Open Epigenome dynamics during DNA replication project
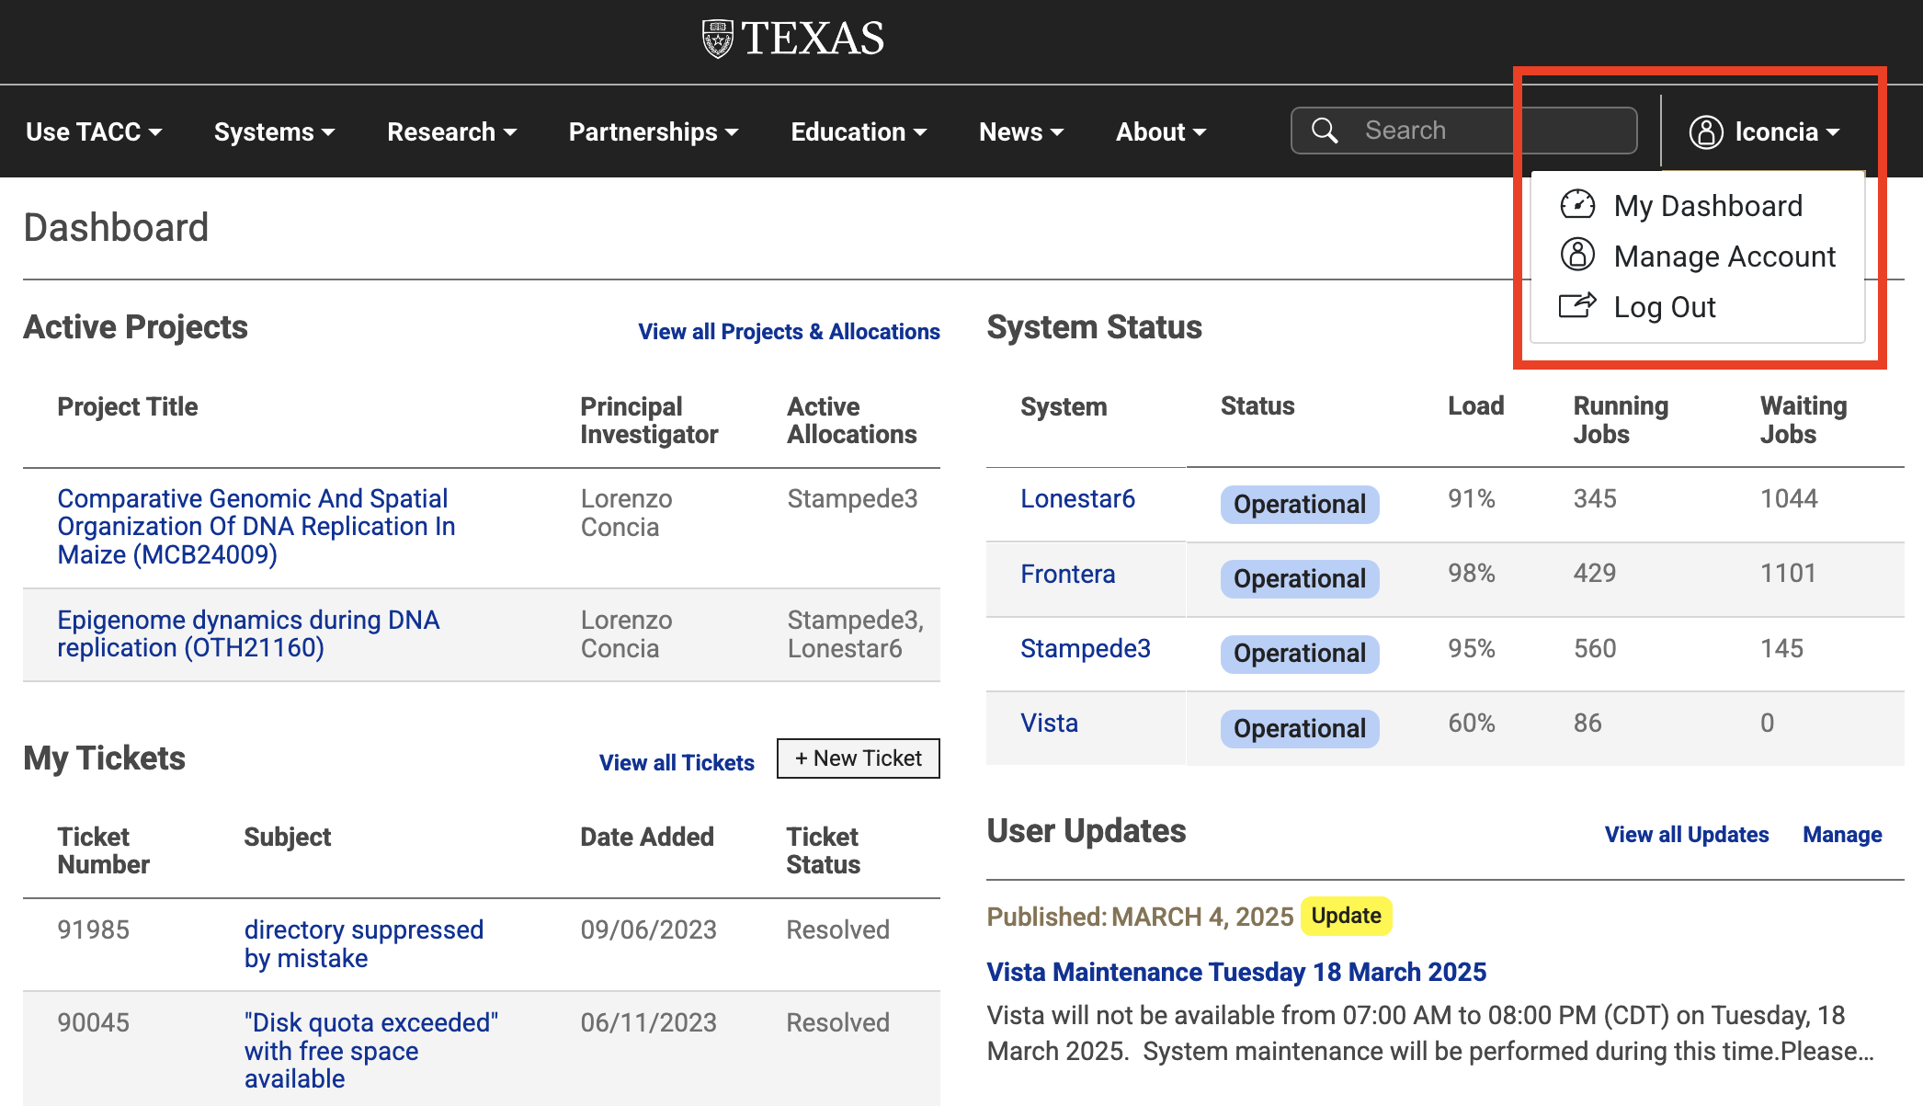 pyautogui.click(x=248, y=633)
